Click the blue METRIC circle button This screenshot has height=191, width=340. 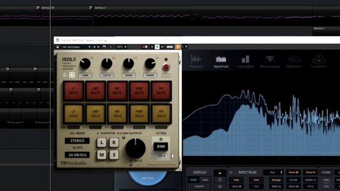148,178
